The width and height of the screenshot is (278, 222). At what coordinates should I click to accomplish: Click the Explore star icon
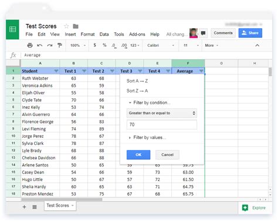click(245, 208)
